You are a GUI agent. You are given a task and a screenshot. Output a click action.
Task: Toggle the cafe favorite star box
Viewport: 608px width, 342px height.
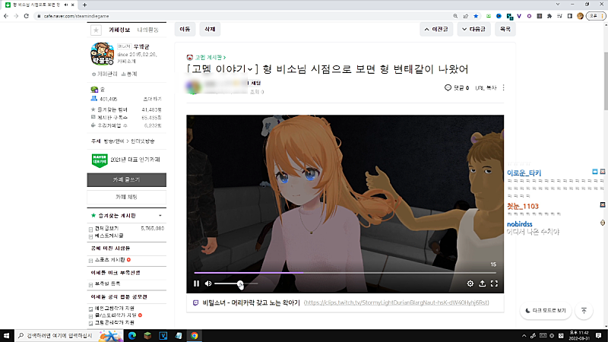[96, 30]
